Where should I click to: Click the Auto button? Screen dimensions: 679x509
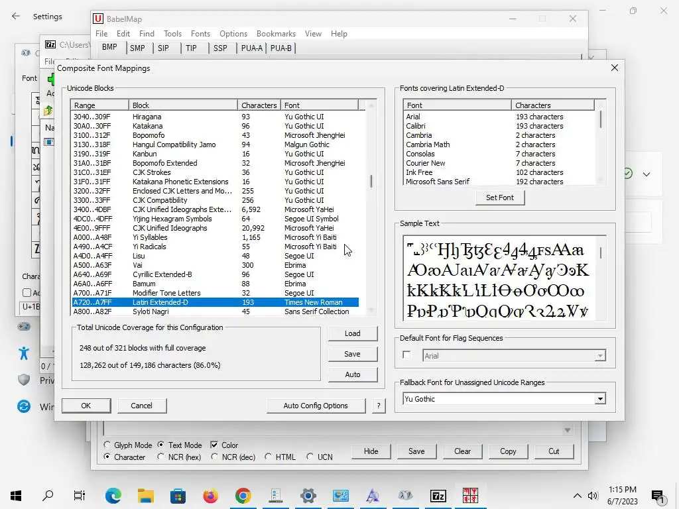[x=353, y=374]
